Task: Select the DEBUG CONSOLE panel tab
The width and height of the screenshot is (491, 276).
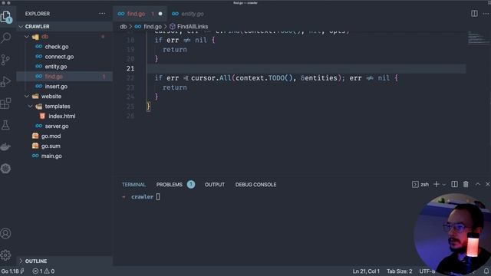Action: (x=255, y=185)
